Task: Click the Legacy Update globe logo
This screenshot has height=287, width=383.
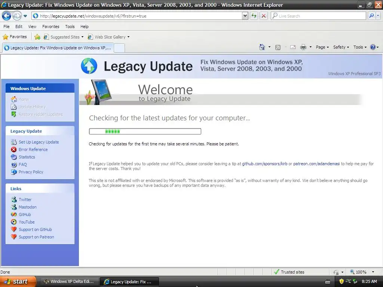Action: (89, 66)
